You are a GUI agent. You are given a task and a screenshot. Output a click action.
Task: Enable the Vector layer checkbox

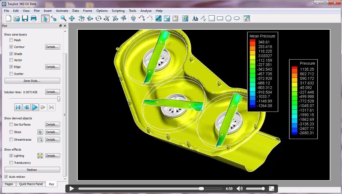(11, 60)
